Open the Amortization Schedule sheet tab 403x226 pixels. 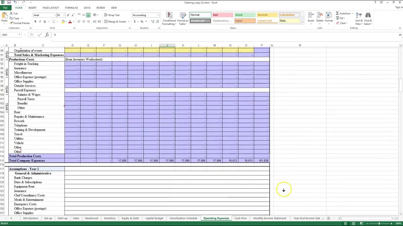[184, 218]
